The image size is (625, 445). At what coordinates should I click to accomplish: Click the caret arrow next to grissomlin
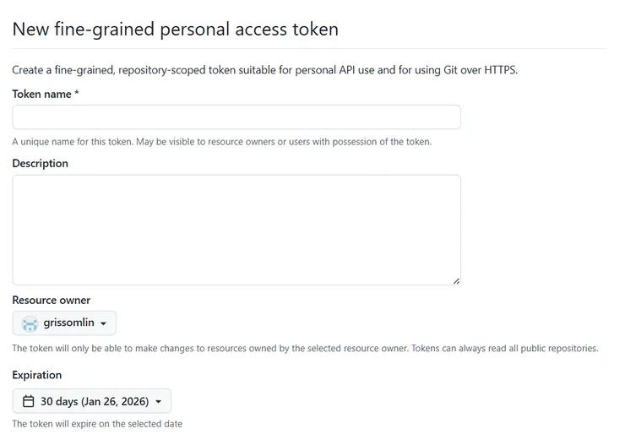point(103,323)
